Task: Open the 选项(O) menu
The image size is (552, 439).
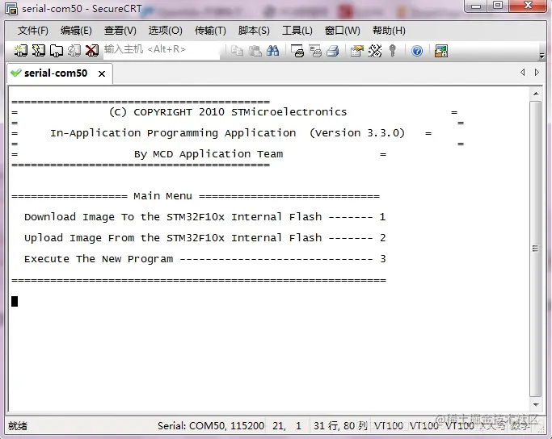Action: pos(165,31)
